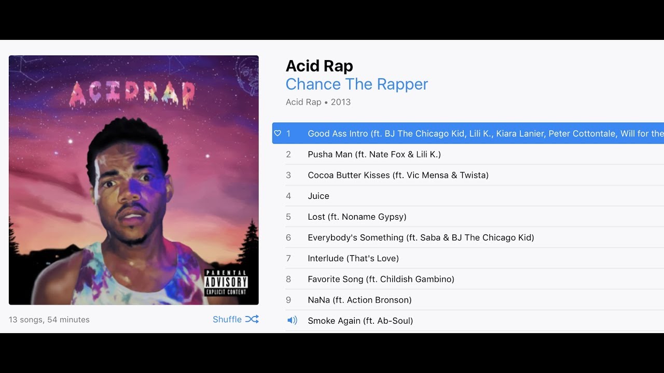Choose Cocoa Butter Kisses from the list

(x=475, y=175)
